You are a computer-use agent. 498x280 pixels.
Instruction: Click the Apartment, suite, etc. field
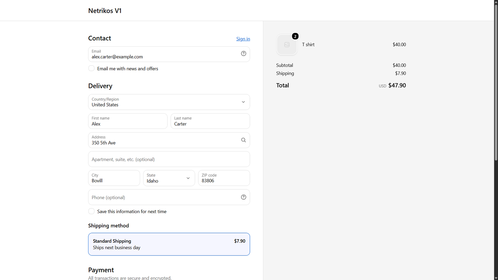coord(169,159)
